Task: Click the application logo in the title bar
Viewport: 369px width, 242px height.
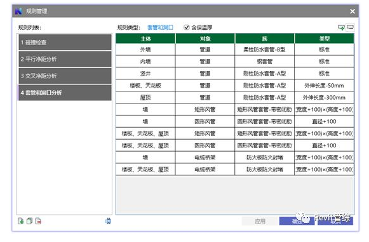Action: (18, 11)
